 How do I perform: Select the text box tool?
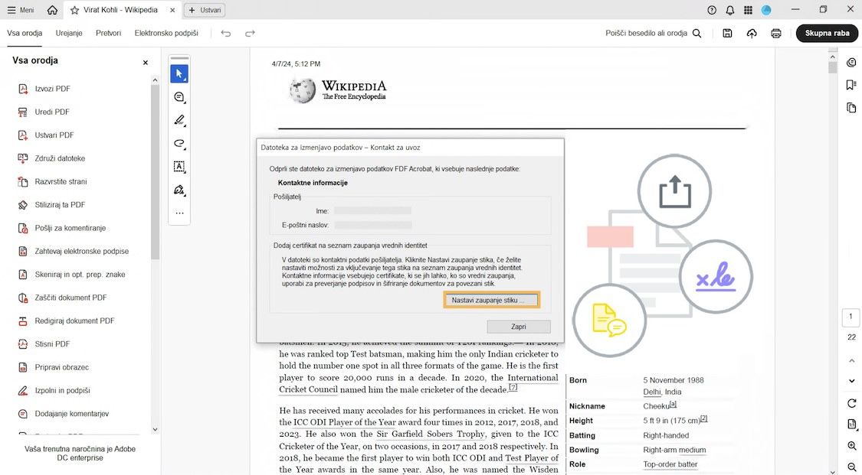[x=179, y=166]
